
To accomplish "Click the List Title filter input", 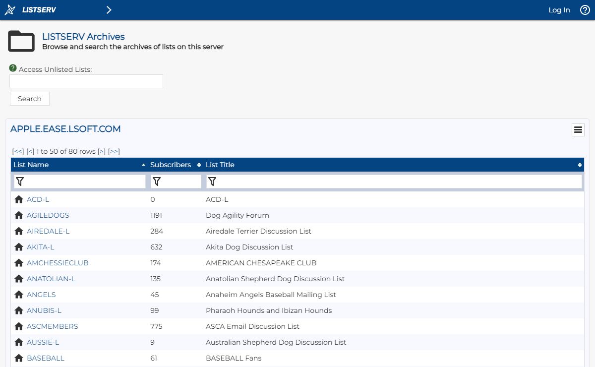I will pos(394,182).
